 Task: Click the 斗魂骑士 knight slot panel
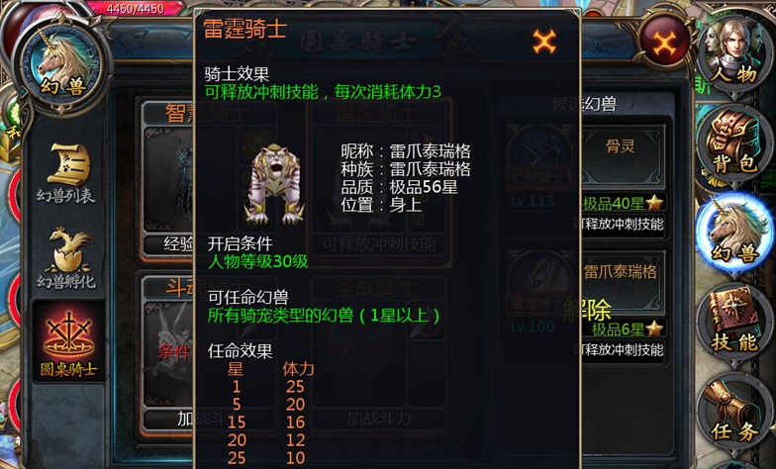(168, 354)
